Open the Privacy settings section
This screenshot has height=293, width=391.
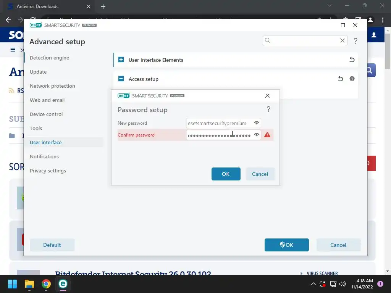coord(48,171)
